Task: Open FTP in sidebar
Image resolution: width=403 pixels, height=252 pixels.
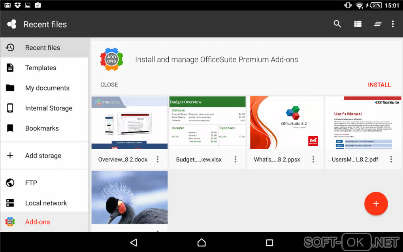Action: pos(45,183)
